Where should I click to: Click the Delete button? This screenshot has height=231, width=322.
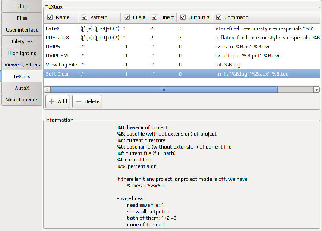pyautogui.click(x=87, y=101)
